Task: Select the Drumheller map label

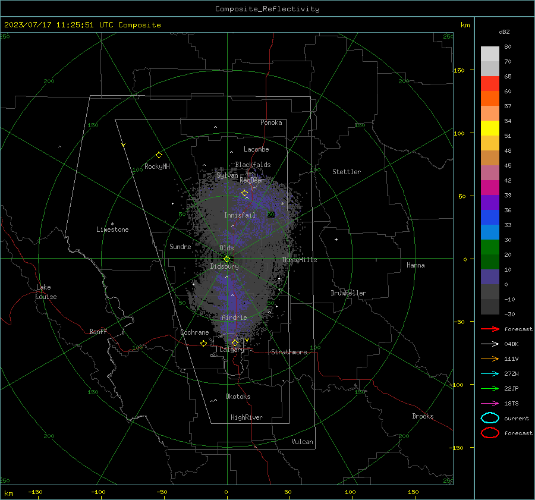Action: coord(348,293)
